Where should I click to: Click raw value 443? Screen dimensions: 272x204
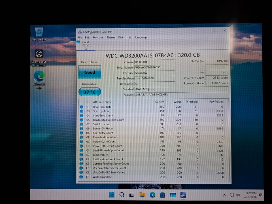pos(221,146)
